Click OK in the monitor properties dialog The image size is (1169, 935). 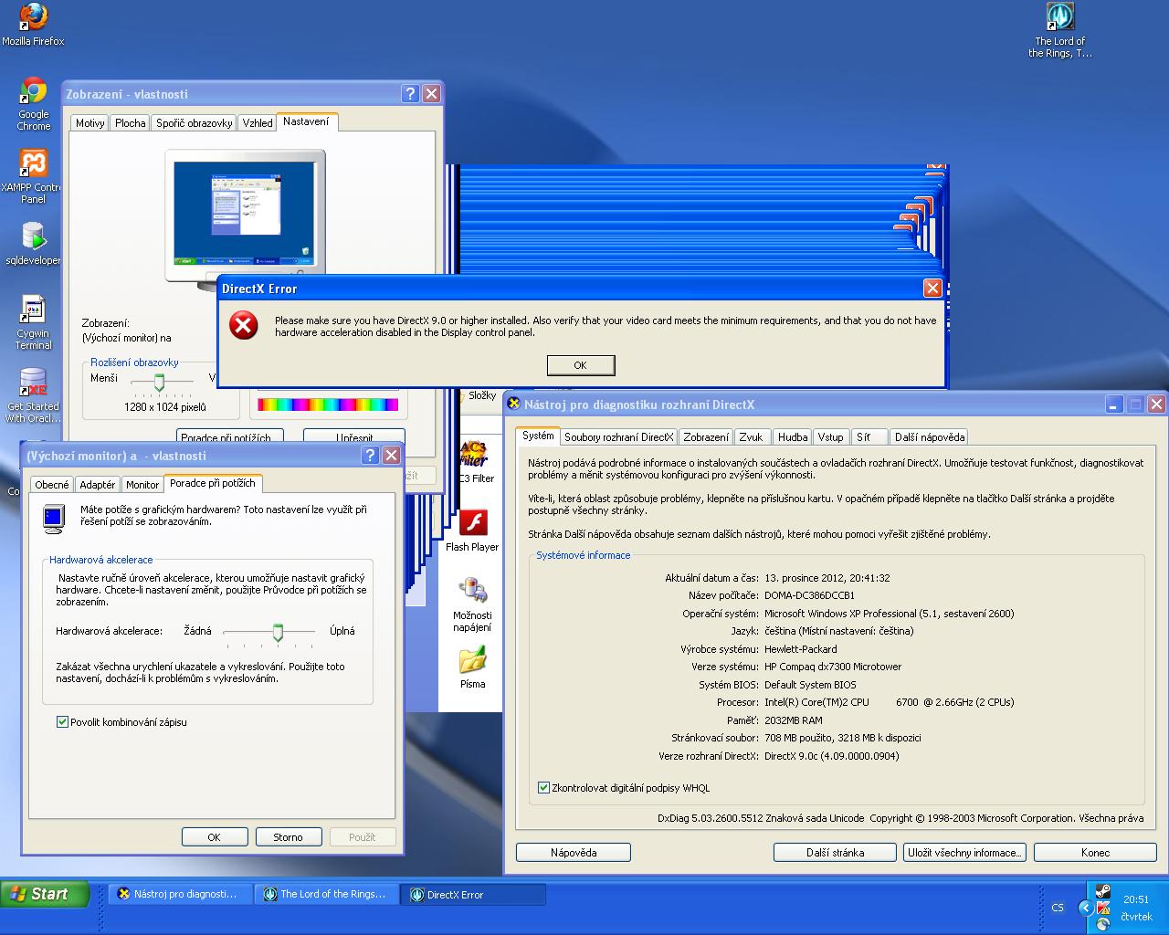215,837
